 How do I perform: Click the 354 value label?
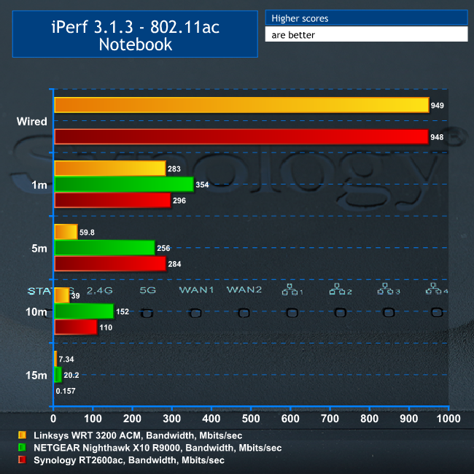[x=202, y=184]
